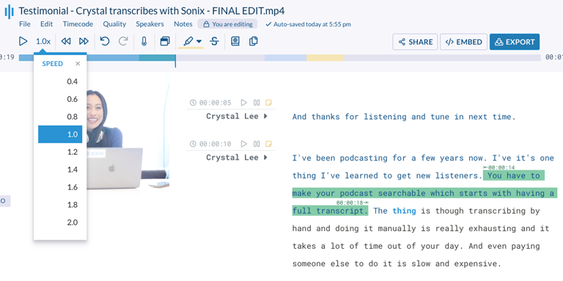The height and width of the screenshot is (281, 563).
Task: Click the clock icon beside 00:00:05
Action: pyautogui.click(x=193, y=103)
